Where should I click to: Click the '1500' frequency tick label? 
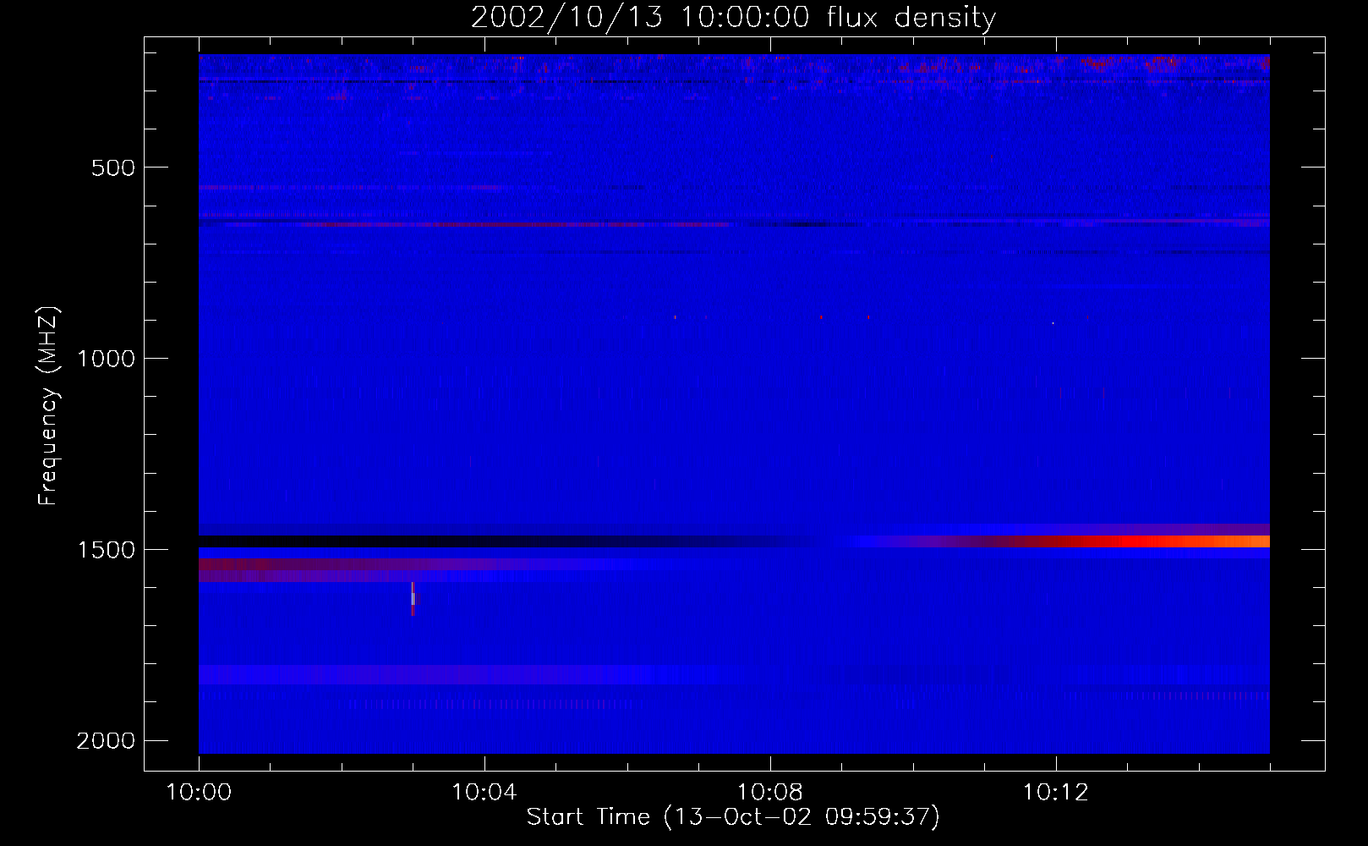pos(106,550)
